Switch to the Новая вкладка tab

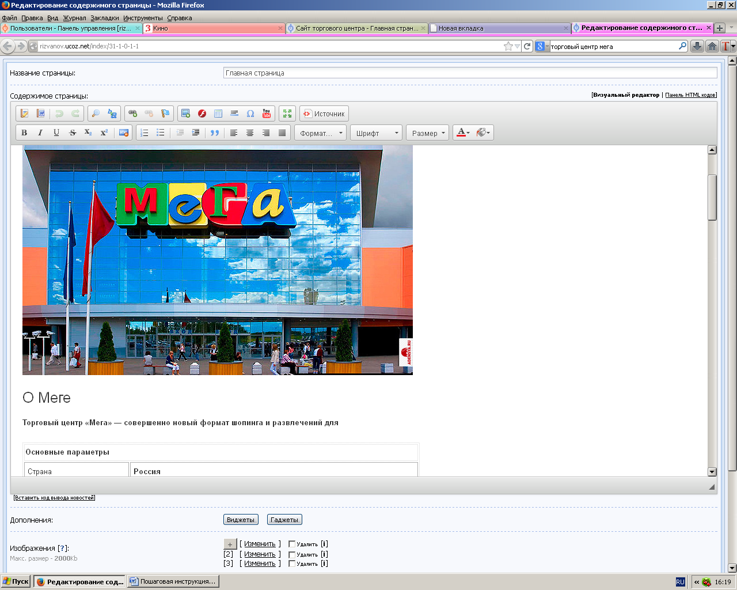(500, 28)
